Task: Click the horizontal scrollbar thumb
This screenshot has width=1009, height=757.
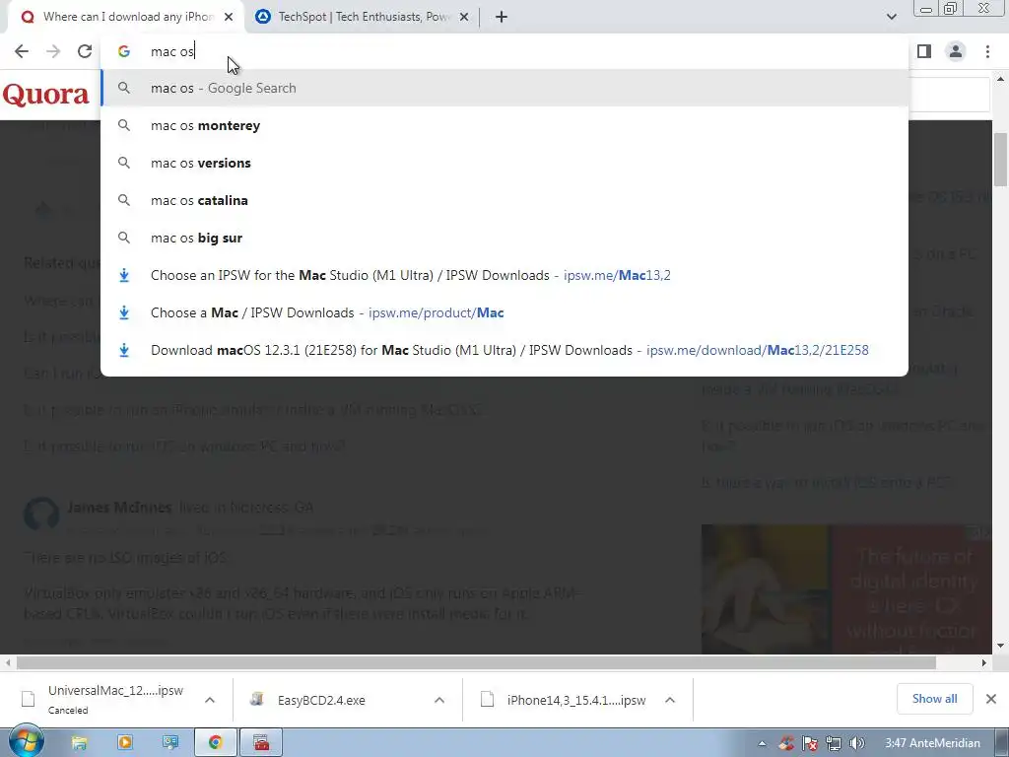Action: coord(476,662)
